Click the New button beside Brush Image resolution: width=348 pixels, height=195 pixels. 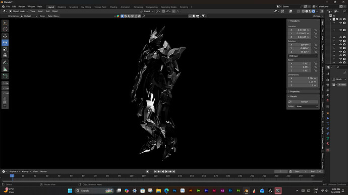[342, 84]
